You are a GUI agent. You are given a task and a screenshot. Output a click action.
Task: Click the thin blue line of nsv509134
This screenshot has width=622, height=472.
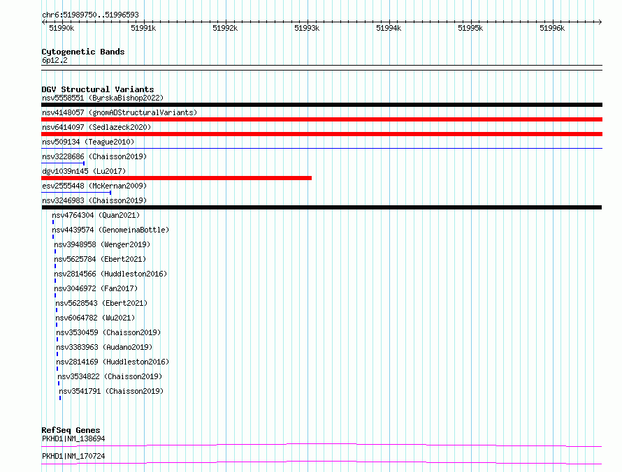tap(321, 148)
